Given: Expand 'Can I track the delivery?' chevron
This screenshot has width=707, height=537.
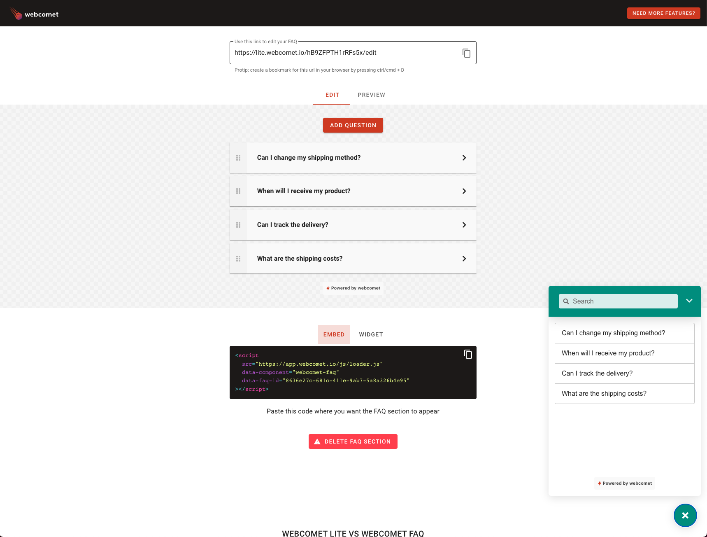Looking at the screenshot, I should (464, 225).
